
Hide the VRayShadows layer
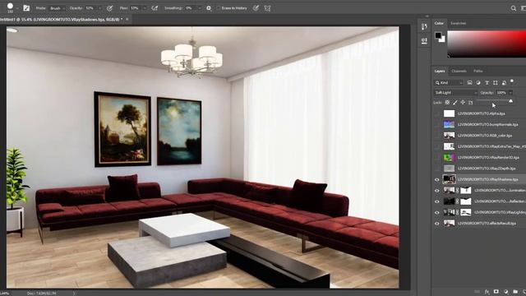coord(436,179)
